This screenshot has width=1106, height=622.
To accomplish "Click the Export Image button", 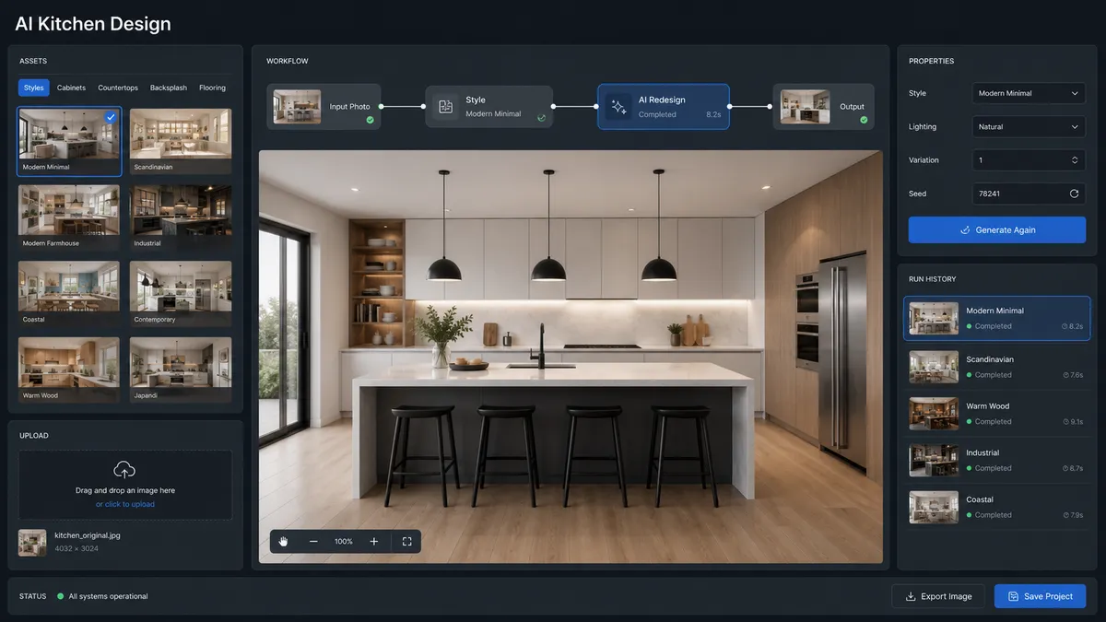I will 938,596.
